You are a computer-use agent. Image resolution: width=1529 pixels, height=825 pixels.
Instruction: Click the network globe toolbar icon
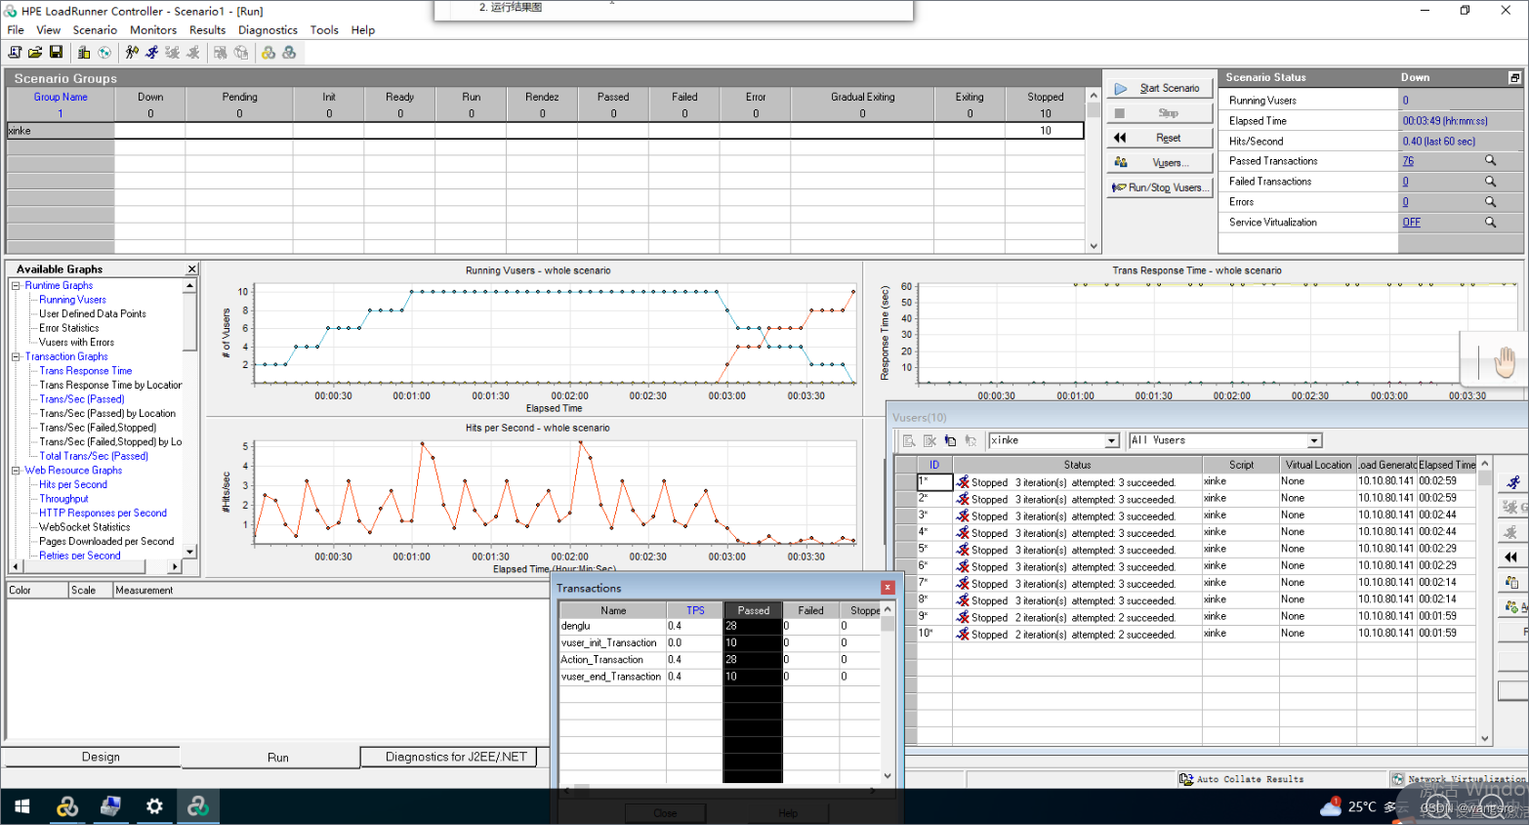104,53
